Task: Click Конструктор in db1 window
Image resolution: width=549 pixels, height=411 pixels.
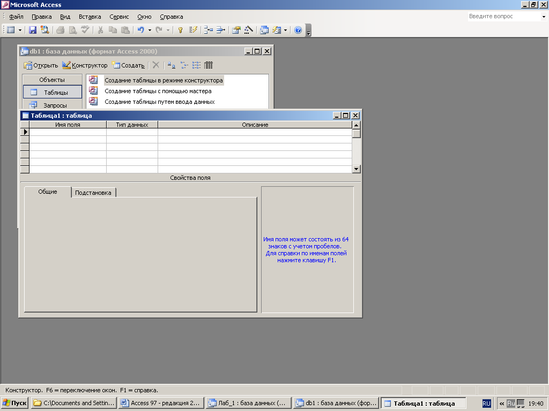Action: click(85, 65)
